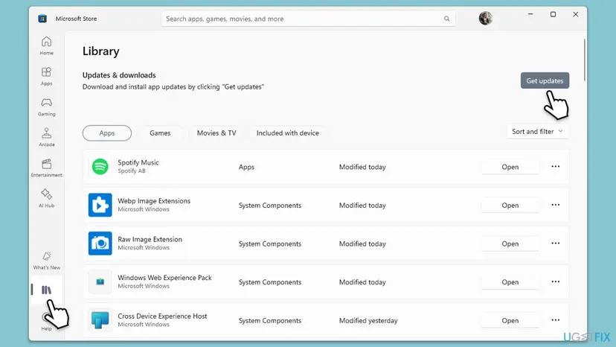Viewport: 616px width, 347px height.
Task: Click the Modified yesterday text
Action: (368, 321)
